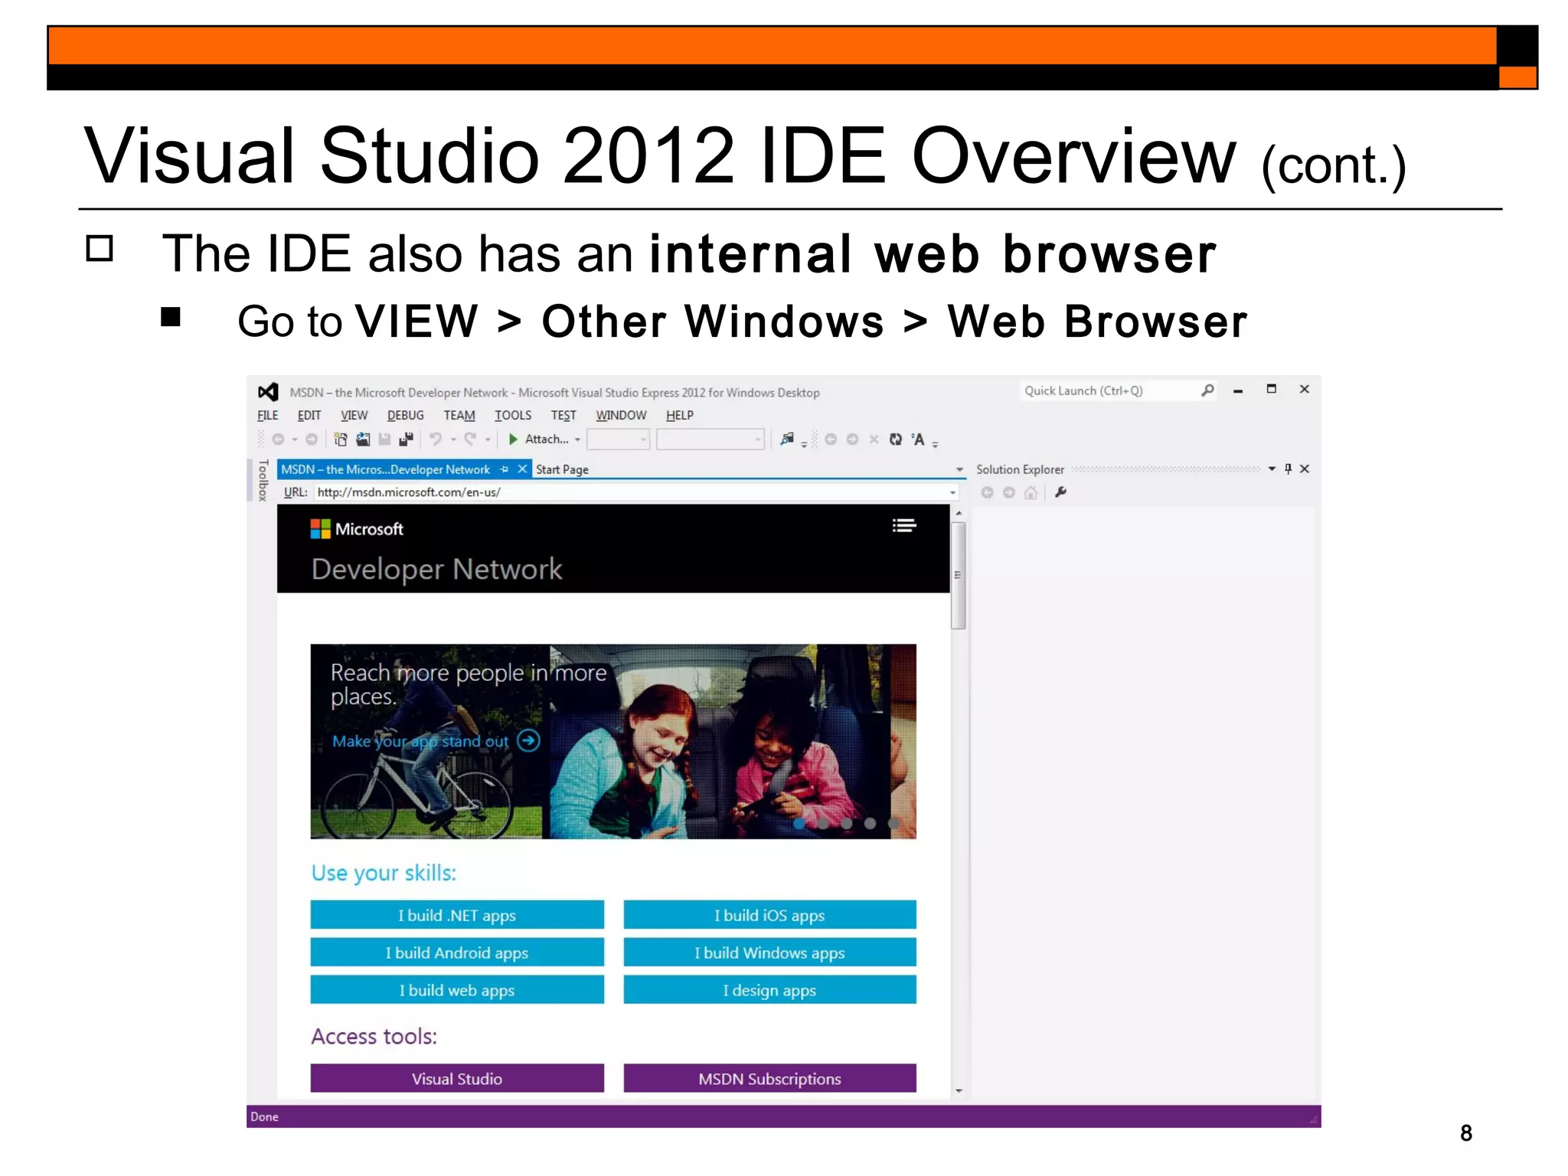Open the Redo history dropdown arrow
Screen dimensions: 1568x1176
(488, 439)
